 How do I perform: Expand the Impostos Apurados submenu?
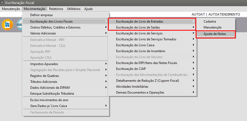(x=44, y=64)
